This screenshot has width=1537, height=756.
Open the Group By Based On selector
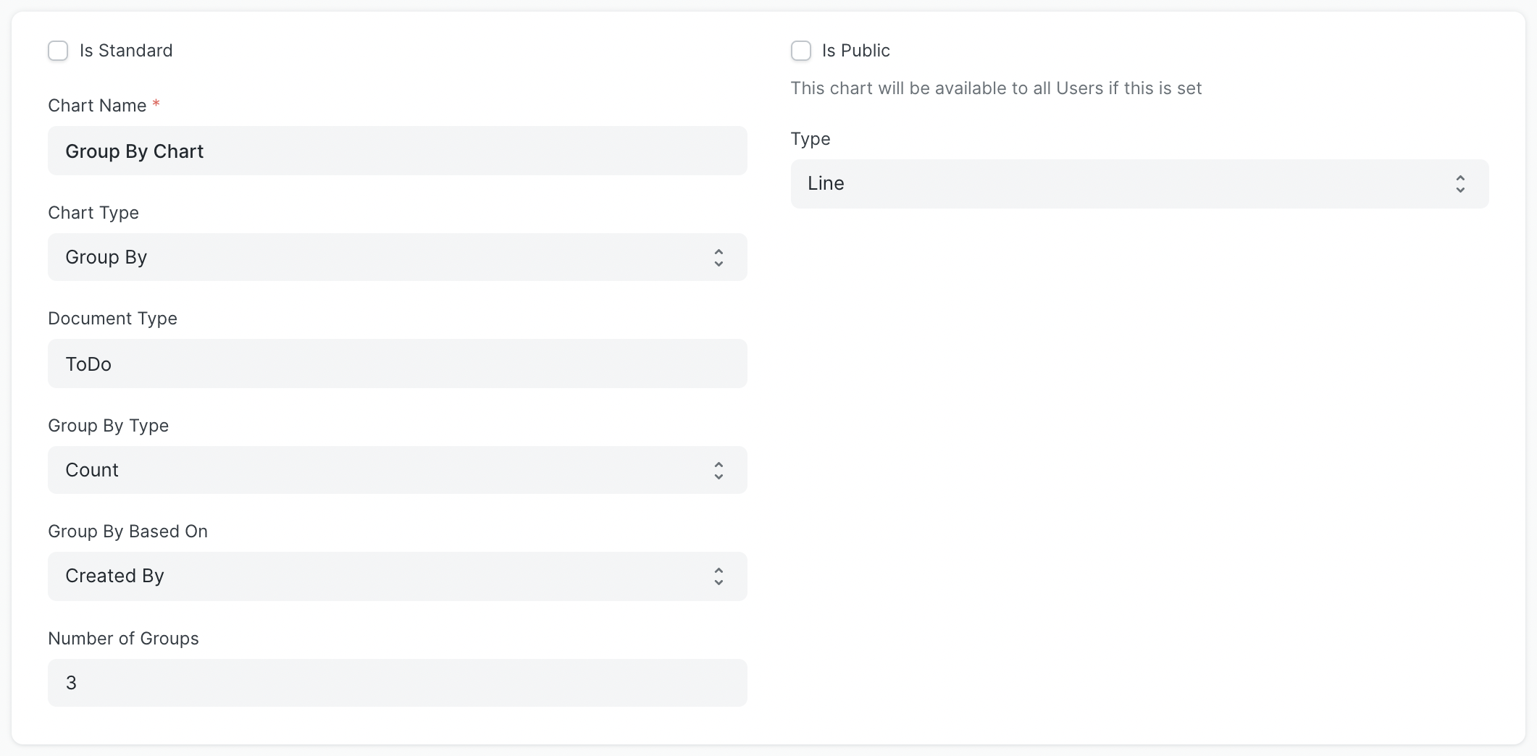(x=397, y=576)
